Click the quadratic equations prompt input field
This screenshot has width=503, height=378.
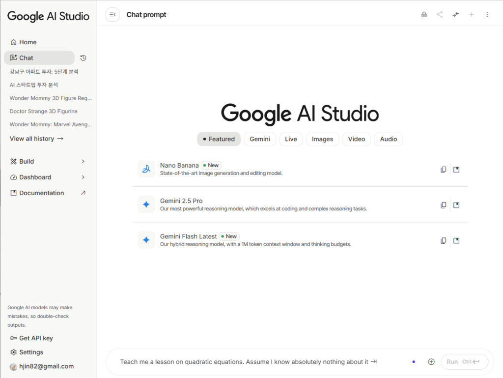click(x=246, y=361)
